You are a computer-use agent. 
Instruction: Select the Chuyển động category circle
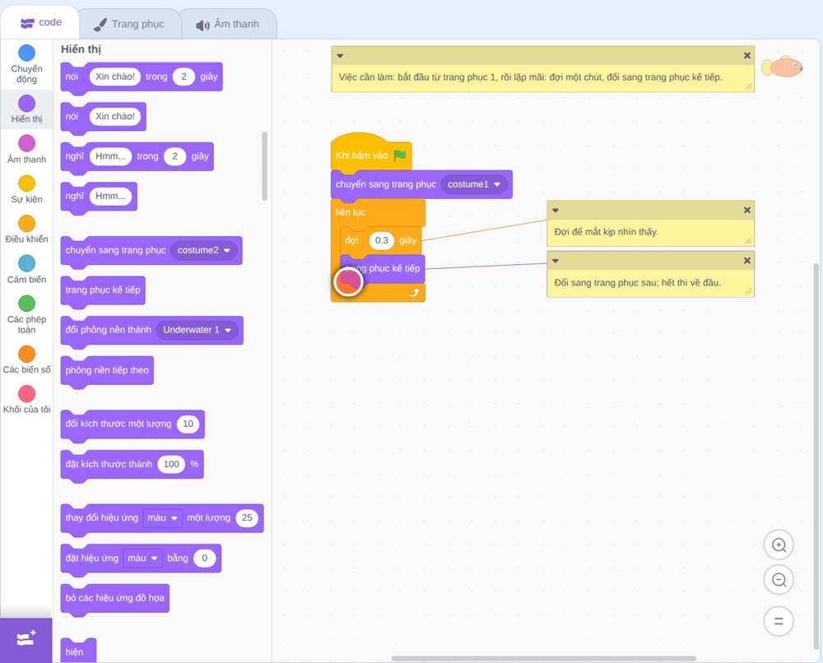(27, 53)
